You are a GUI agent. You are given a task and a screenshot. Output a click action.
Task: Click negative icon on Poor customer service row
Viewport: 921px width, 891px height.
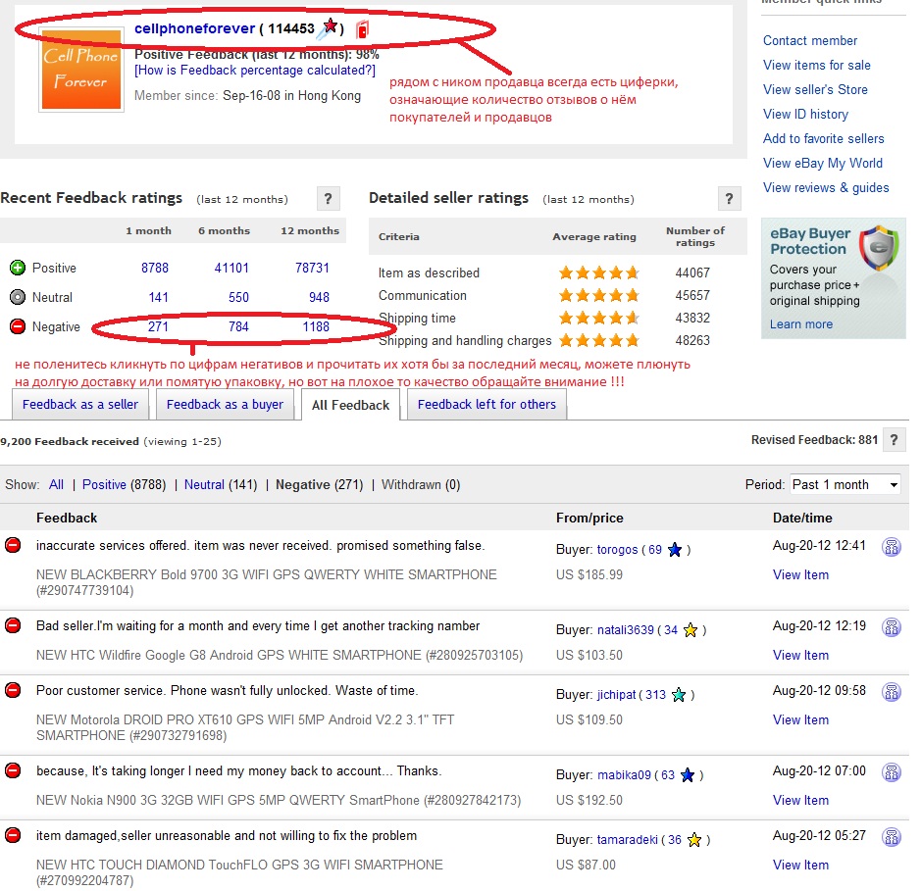[x=13, y=691]
